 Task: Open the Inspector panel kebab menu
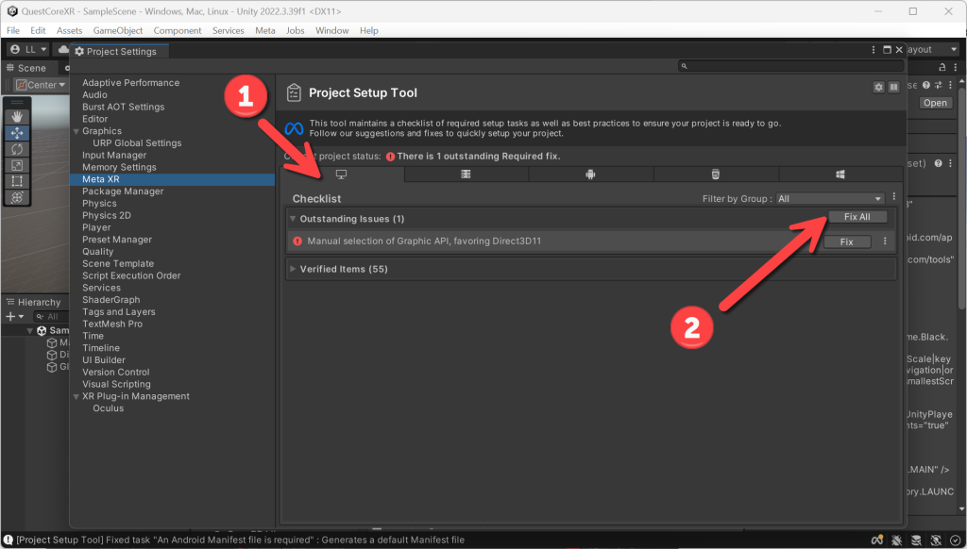coord(956,67)
